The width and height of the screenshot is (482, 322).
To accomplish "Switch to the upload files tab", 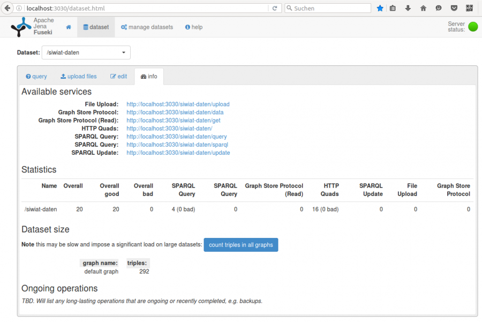I will (78, 76).
